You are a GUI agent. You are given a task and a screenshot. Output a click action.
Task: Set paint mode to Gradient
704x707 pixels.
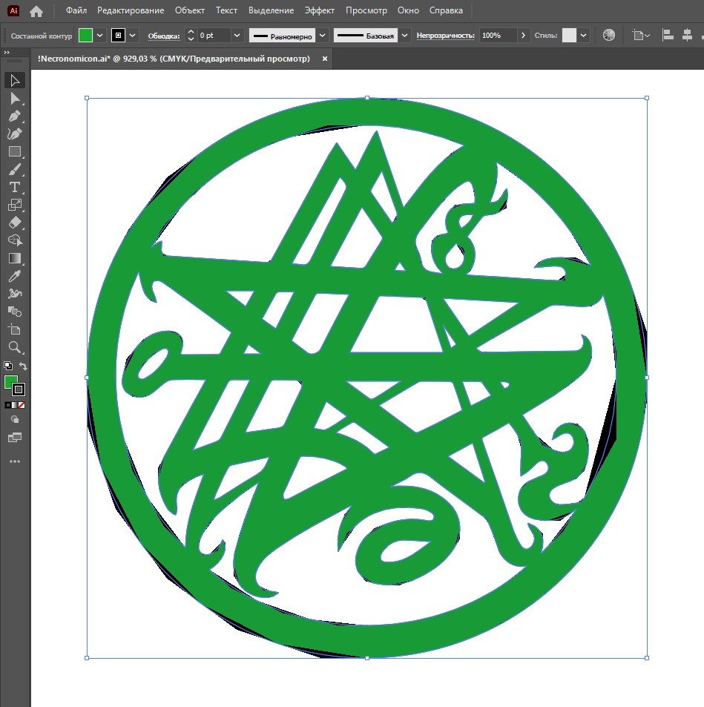pyautogui.click(x=14, y=405)
